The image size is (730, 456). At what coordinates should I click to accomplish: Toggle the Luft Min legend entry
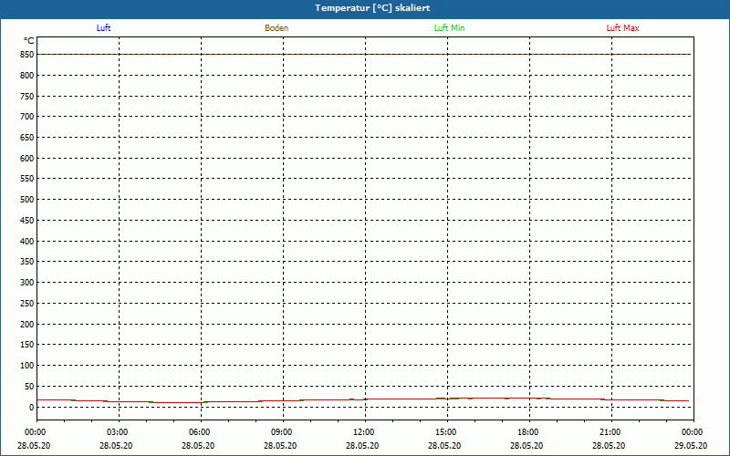click(449, 28)
